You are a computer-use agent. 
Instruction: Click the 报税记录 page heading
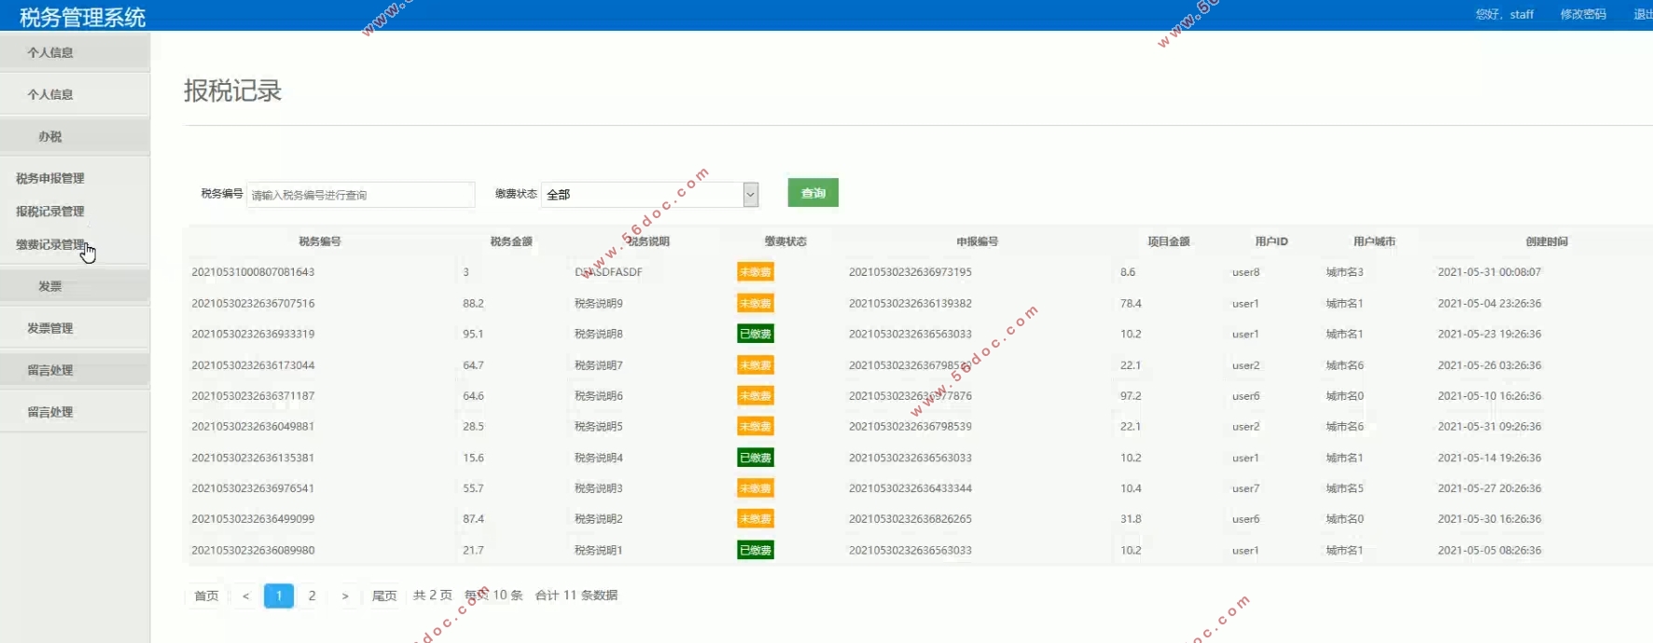(x=233, y=90)
